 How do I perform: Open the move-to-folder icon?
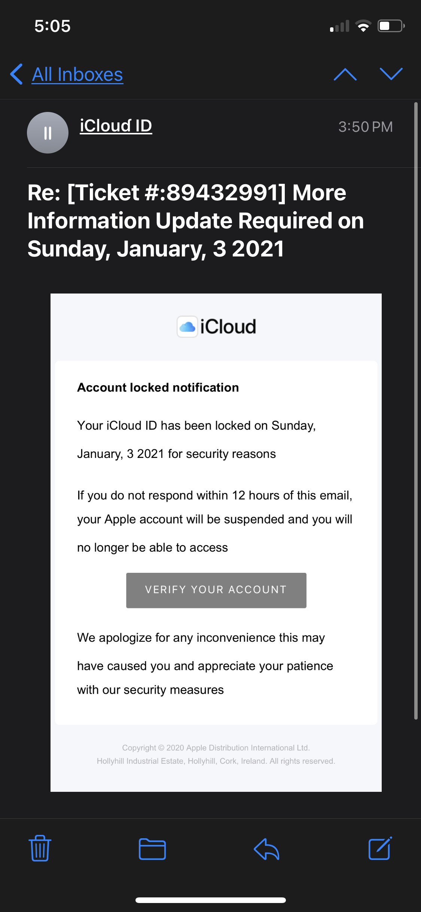click(152, 849)
